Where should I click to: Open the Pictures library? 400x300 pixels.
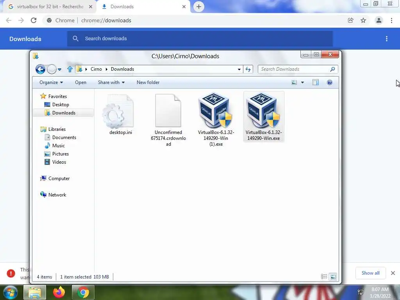57,154
